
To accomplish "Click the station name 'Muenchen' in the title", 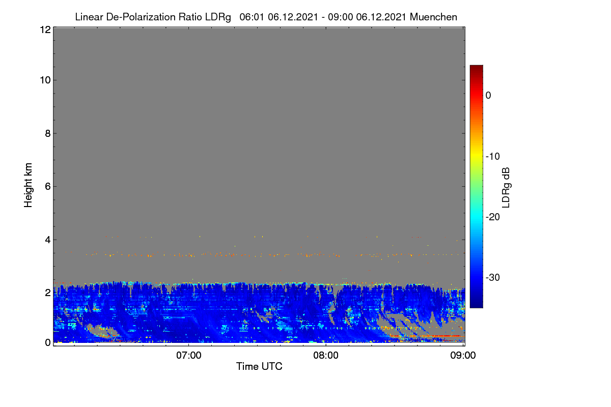I will coord(433,17).
